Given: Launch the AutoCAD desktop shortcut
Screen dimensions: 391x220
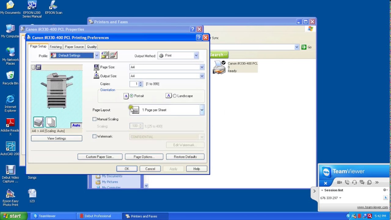Looking at the screenshot, I should (x=10, y=149).
